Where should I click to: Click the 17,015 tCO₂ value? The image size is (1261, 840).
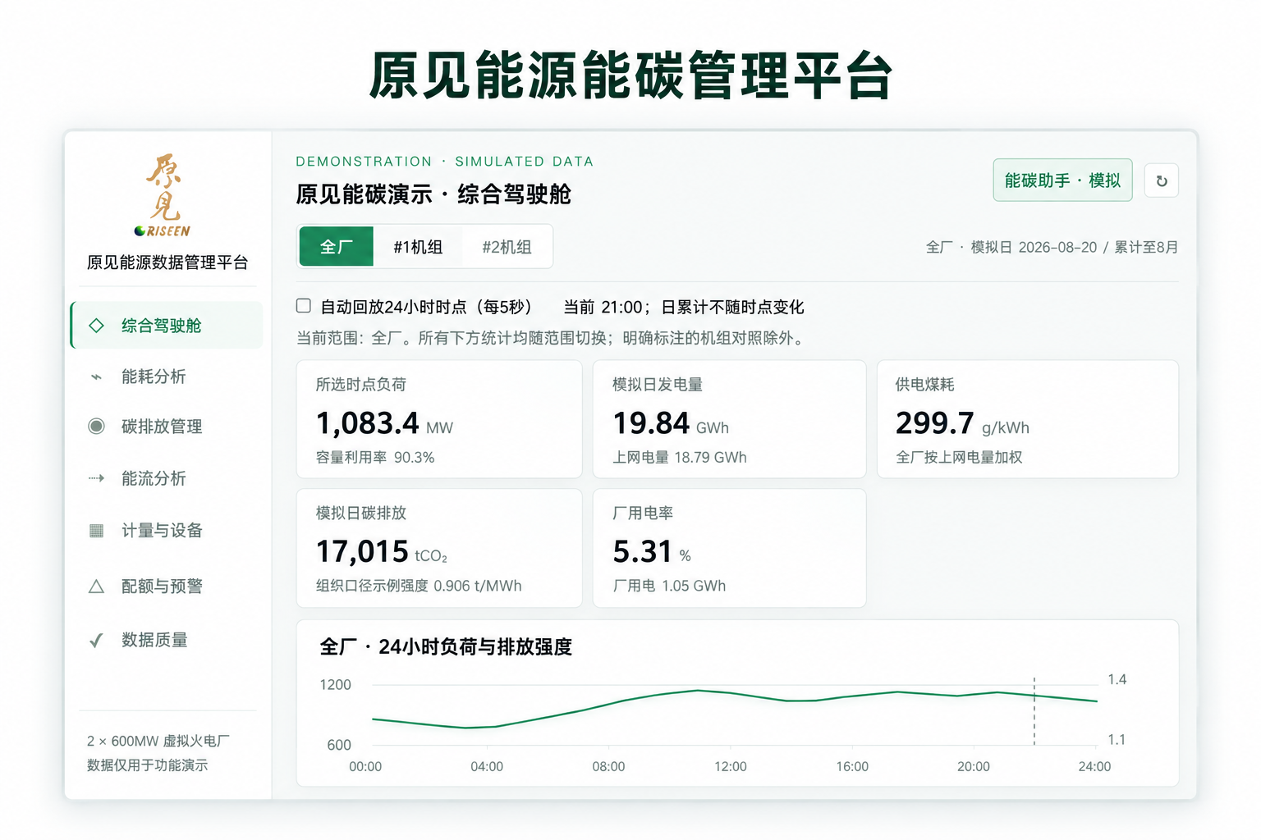(382, 552)
